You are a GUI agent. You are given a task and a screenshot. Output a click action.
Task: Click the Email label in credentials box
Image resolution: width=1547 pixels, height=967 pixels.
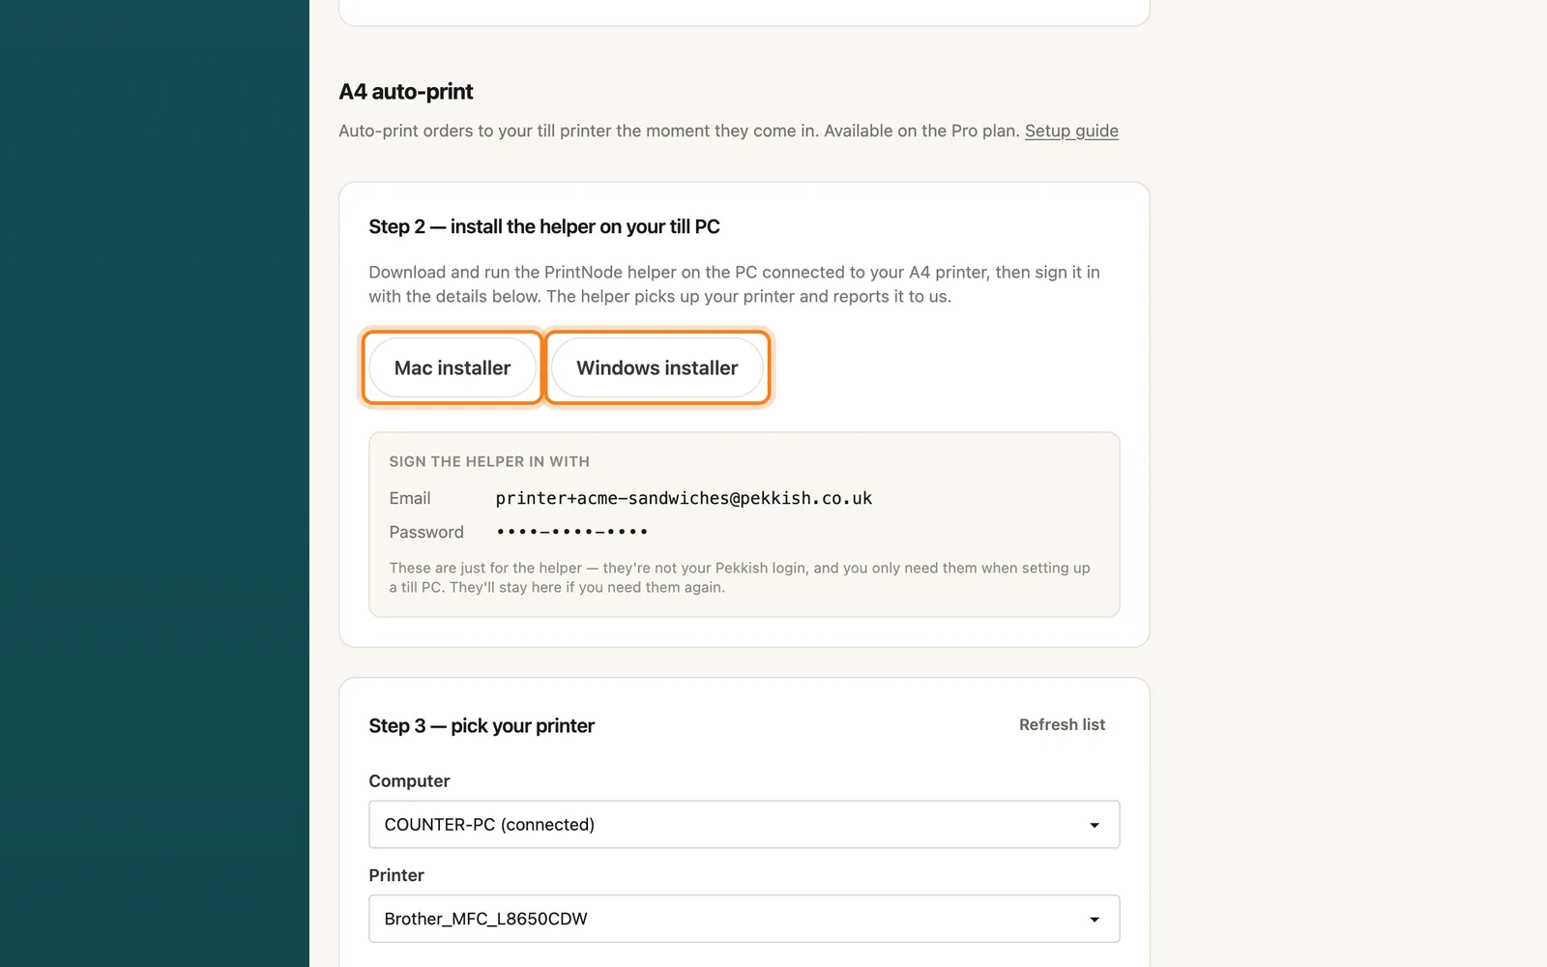click(x=410, y=498)
